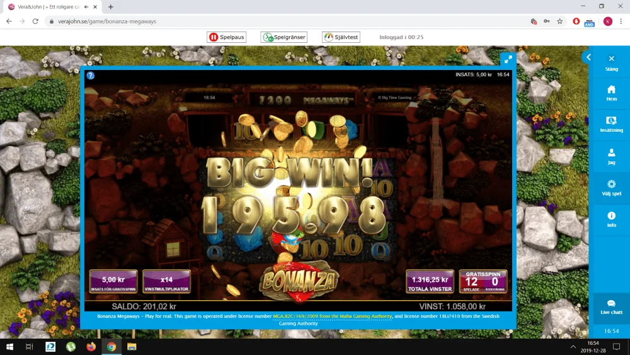Open Spelgränser limits
630x355 pixels.
(x=283, y=37)
